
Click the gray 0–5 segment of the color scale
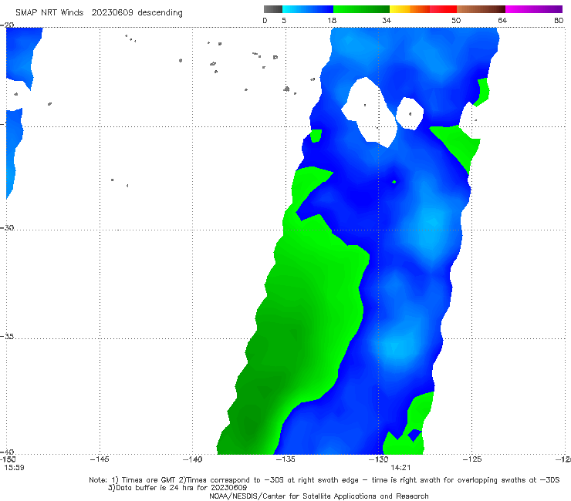(273, 9)
